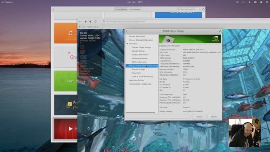
Task: Open the Bluetooth indicator in top panel
Action: [x=249, y=2]
